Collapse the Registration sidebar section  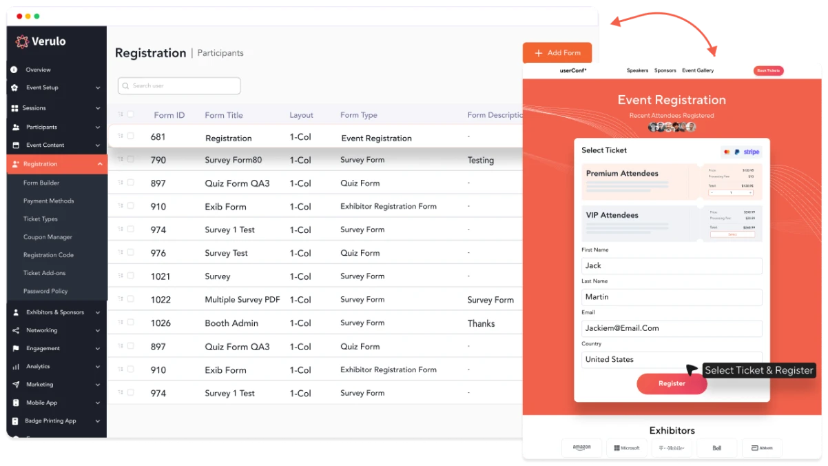99,164
